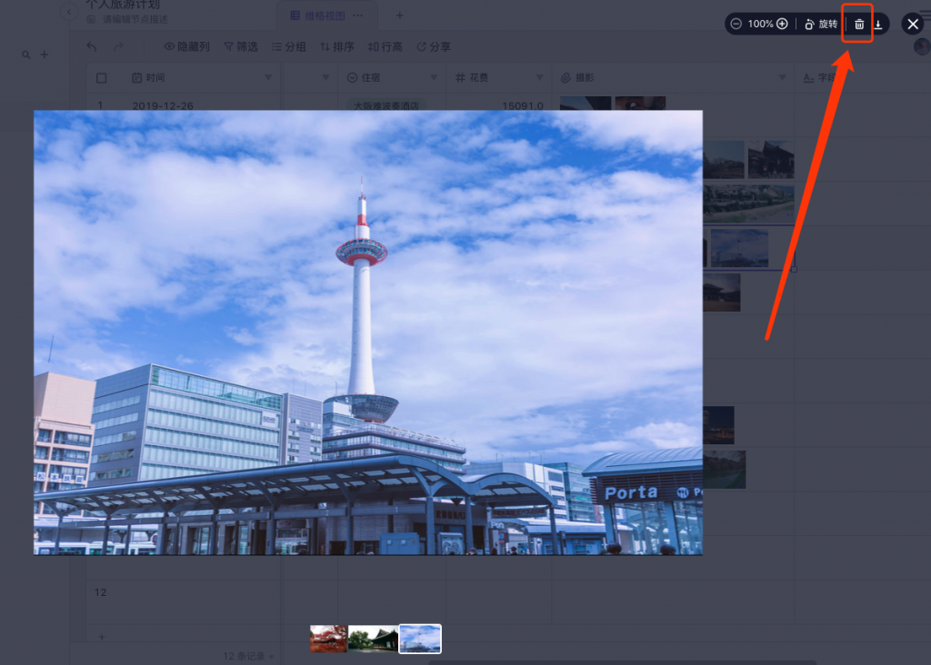Click the 分享 share button
This screenshot has width=931, height=665.
(434, 46)
